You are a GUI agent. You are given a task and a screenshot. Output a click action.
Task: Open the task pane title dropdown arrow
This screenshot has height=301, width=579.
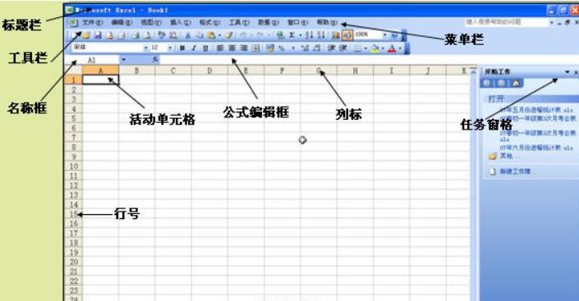(x=568, y=71)
